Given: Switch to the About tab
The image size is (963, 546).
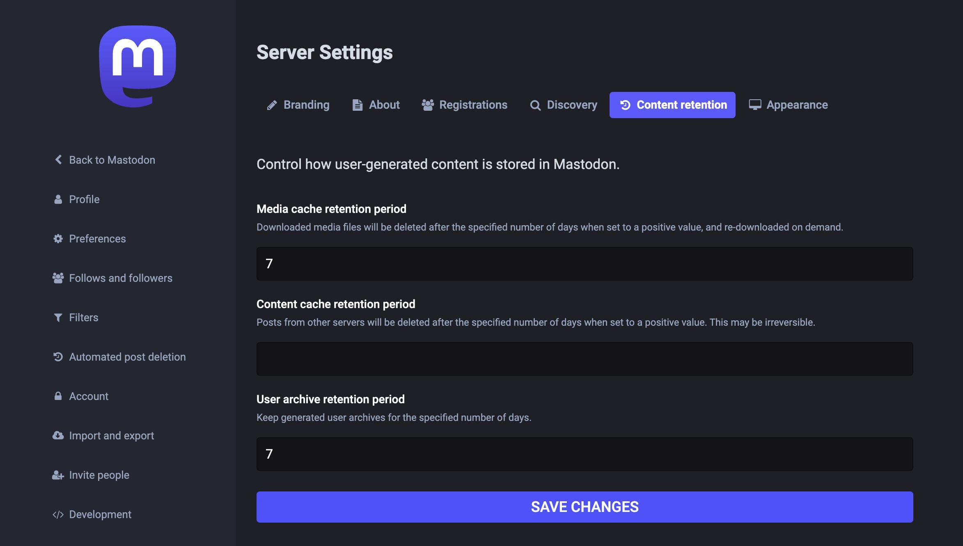Looking at the screenshot, I should coord(376,105).
